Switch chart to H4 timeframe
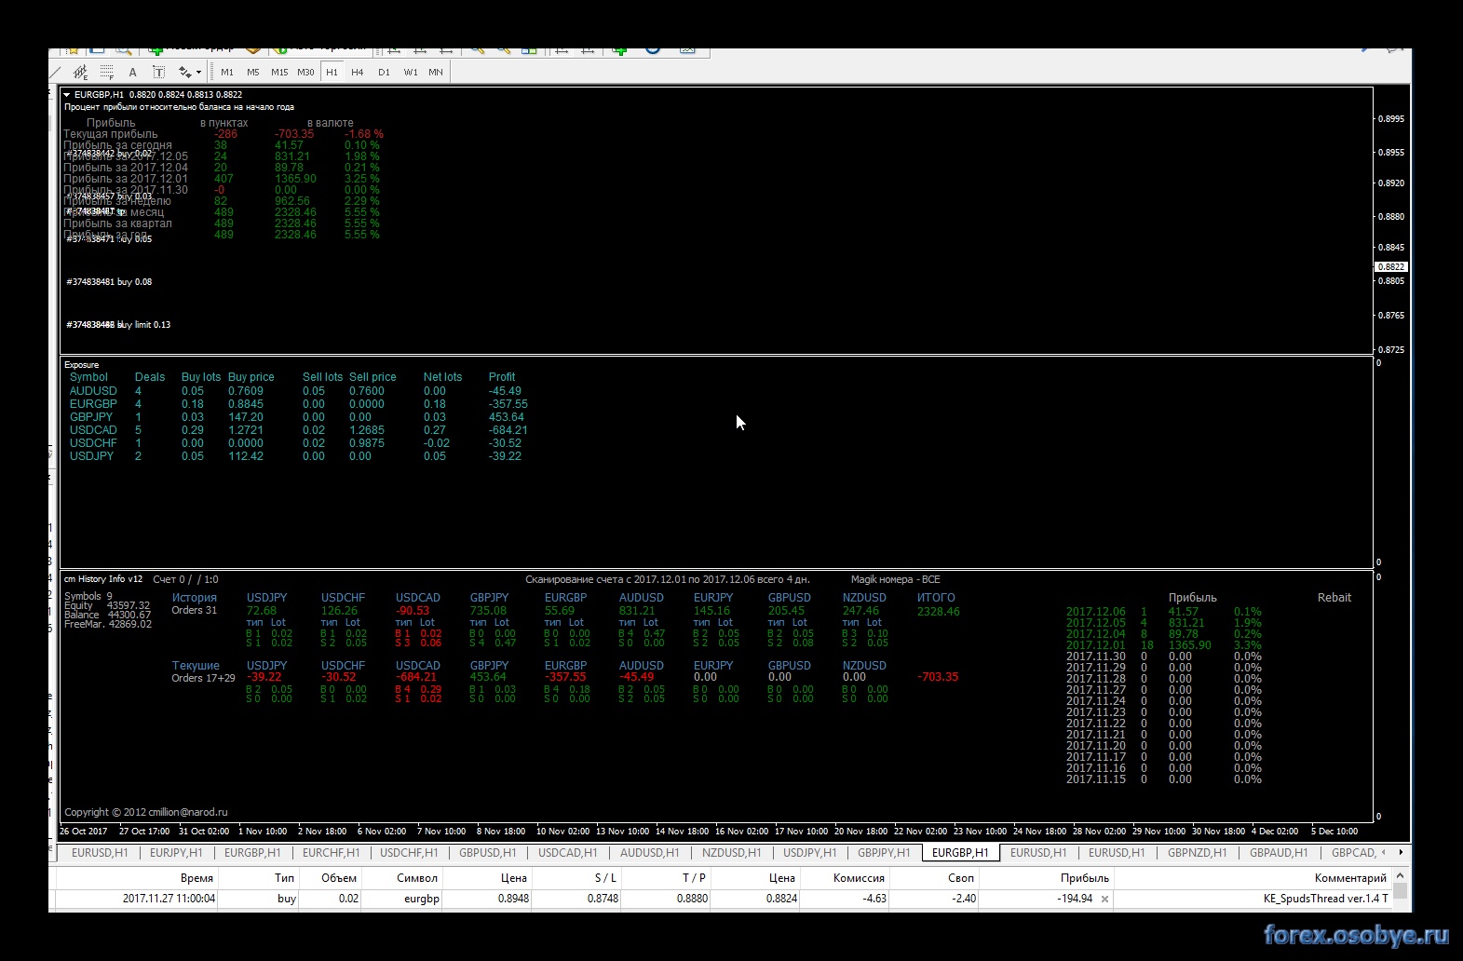1463x961 pixels. pyautogui.click(x=358, y=72)
